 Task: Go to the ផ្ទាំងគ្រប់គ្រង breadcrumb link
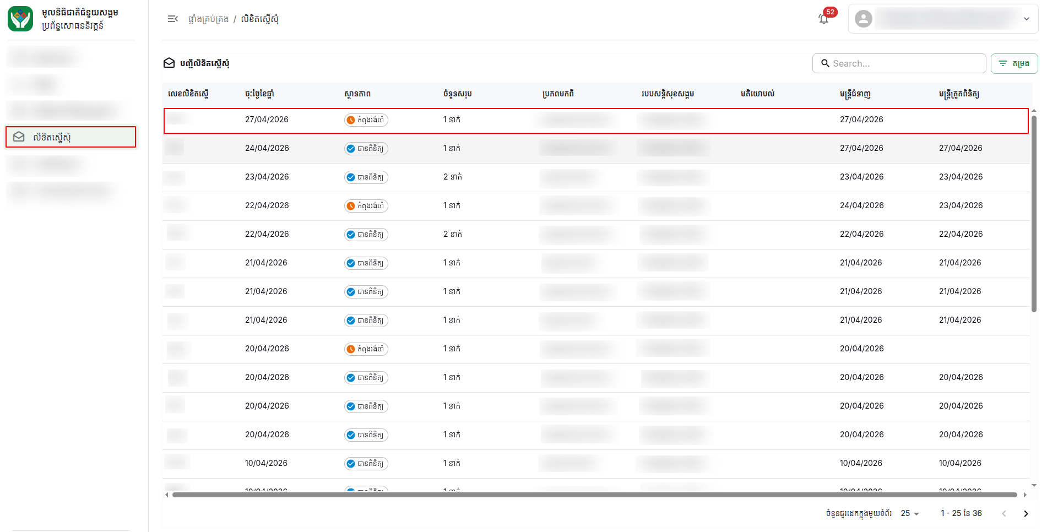coord(208,19)
